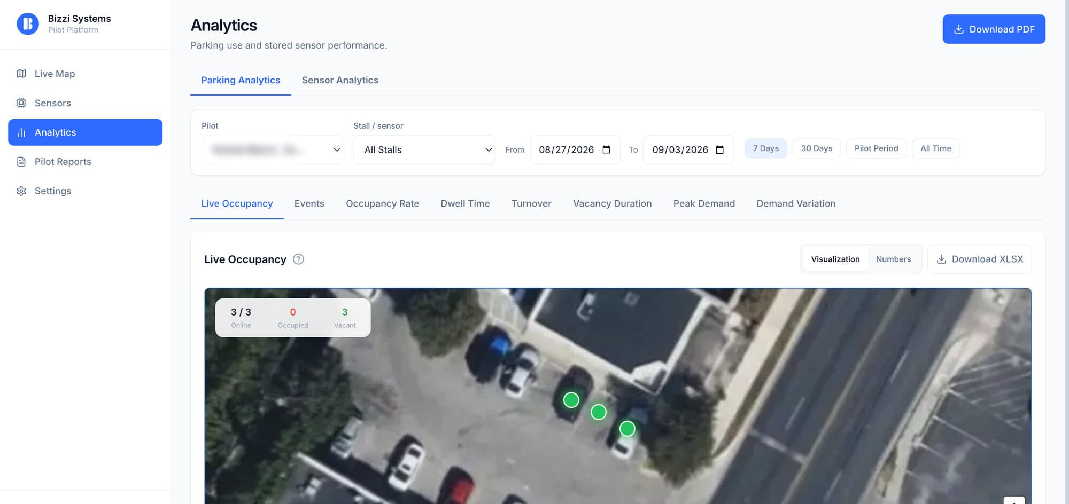Click the 3 Vacant count
Viewport: 1069px width, 504px height.
pos(345,318)
